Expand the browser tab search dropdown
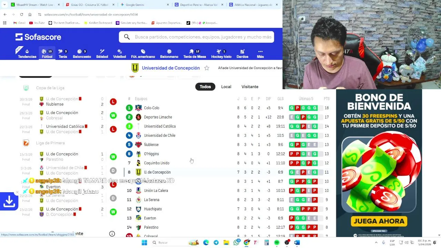Viewport: 441px width, 248px height. tap(4, 5)
